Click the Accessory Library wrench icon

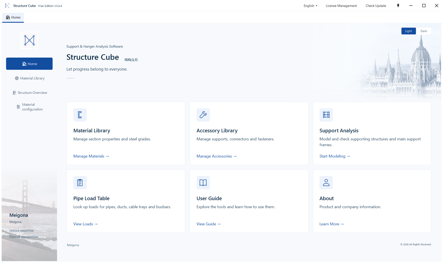click(203, 115)
